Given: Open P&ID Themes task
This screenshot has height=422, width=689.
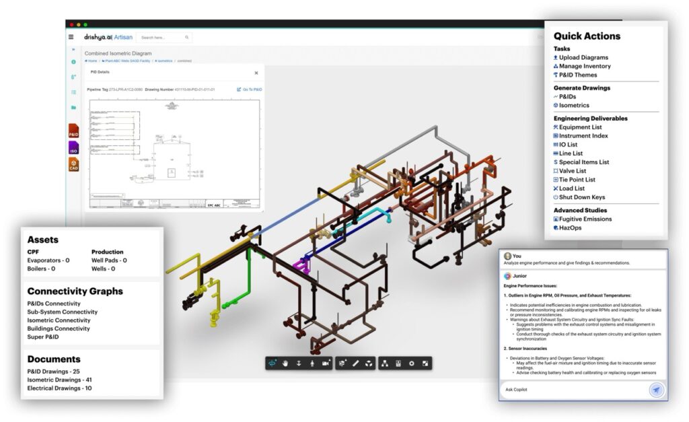Looking at the screenshot, I should coord(575,75).
